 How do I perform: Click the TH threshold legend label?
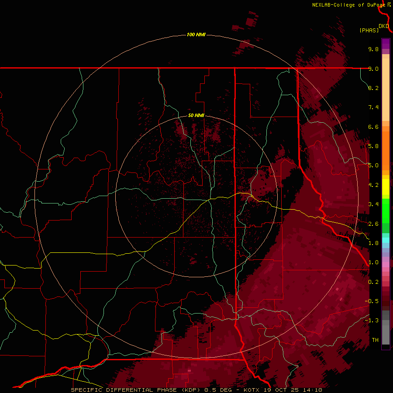coord(375,340)
